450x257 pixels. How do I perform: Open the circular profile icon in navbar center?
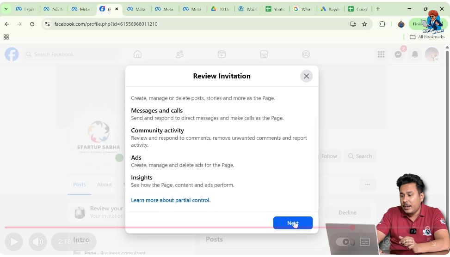coord(306,54)
